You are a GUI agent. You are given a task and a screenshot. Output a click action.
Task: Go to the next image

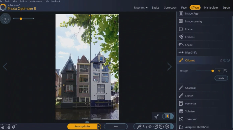click(169, 67)
